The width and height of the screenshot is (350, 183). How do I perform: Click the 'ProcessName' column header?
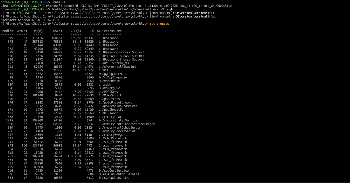click(112, 31)
